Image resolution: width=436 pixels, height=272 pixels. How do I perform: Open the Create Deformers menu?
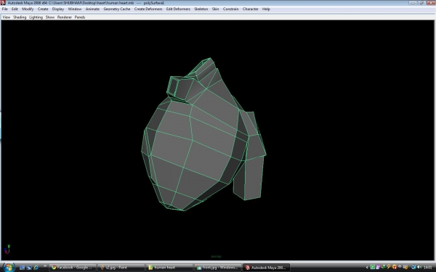coord(148,9)
